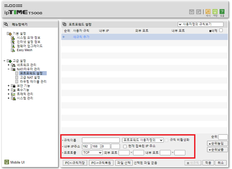Click the last octet IP address field

(x=115, y=146)
